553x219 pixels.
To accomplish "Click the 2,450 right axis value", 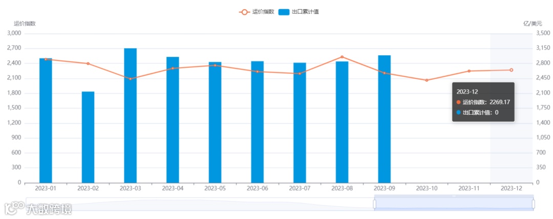I will click(x=543, y=78).
